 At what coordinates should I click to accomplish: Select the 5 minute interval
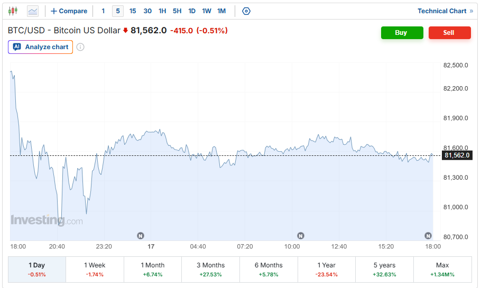coord(118,11)
